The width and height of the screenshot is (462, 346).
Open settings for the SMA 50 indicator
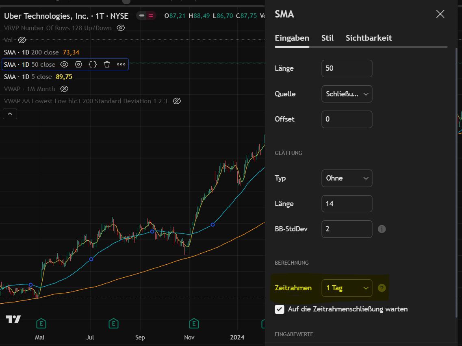pos(78,64)
